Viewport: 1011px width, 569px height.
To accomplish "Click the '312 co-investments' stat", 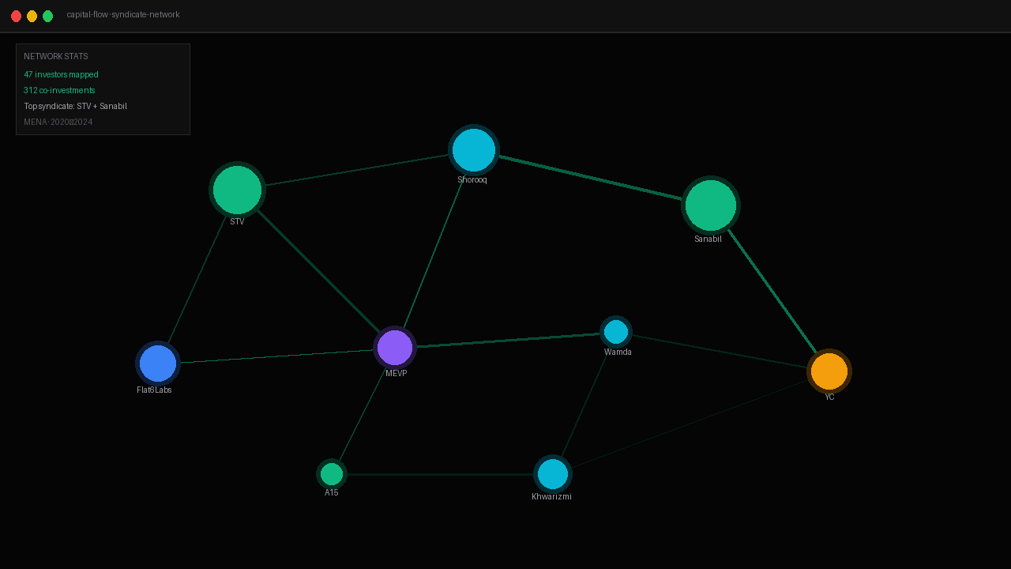I will 59,90.
